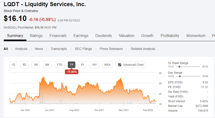Choose the 1M chart range
The width and height of the screenshot is (215, 118).
coord(36,65)
